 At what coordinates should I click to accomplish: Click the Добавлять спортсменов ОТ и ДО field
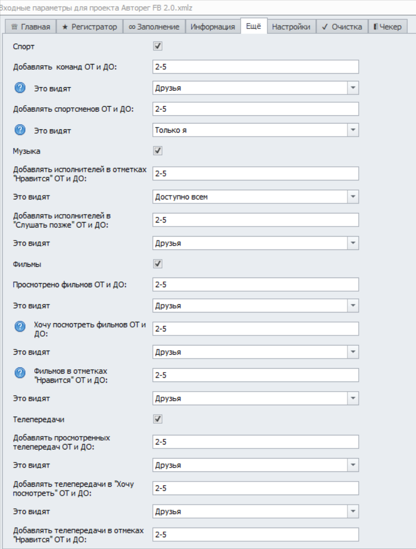[255, 109]
